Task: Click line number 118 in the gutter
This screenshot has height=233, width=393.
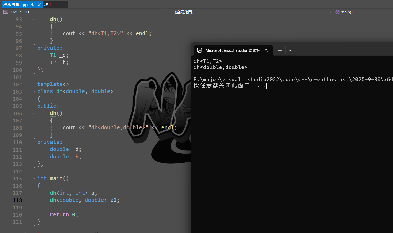Action: (x=17, y=200)
